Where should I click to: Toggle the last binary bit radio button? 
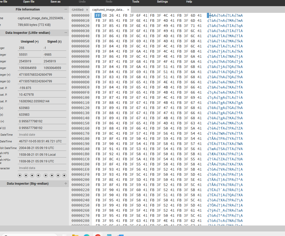click(x=64, y=175)
